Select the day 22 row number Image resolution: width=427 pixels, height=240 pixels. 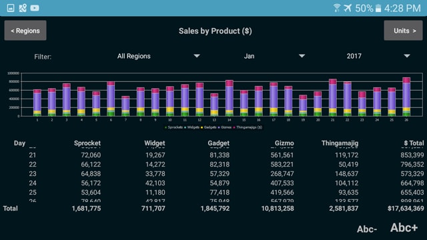33,165
